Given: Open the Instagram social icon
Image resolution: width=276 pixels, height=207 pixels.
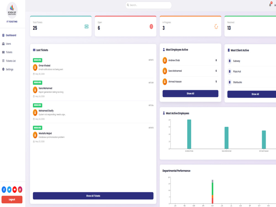Looking at the screenshot, I should point(20,190).
